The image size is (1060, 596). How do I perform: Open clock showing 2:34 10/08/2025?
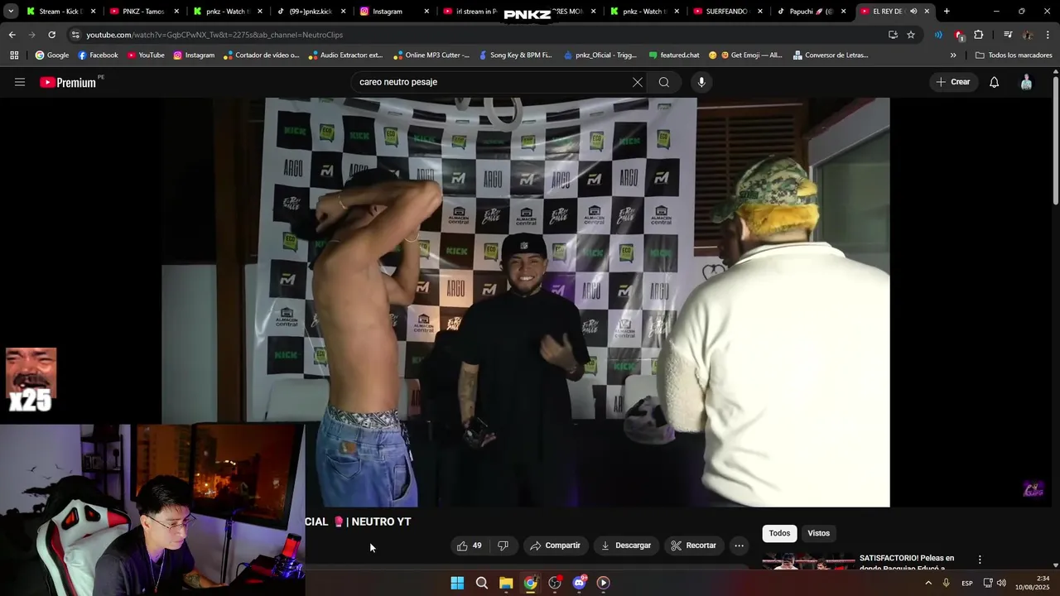point(1032,583)
